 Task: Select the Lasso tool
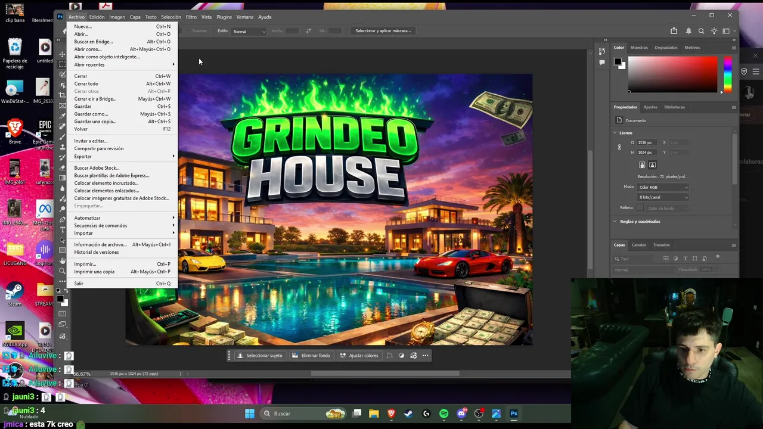pyautogui.click(x=63, y=75)
